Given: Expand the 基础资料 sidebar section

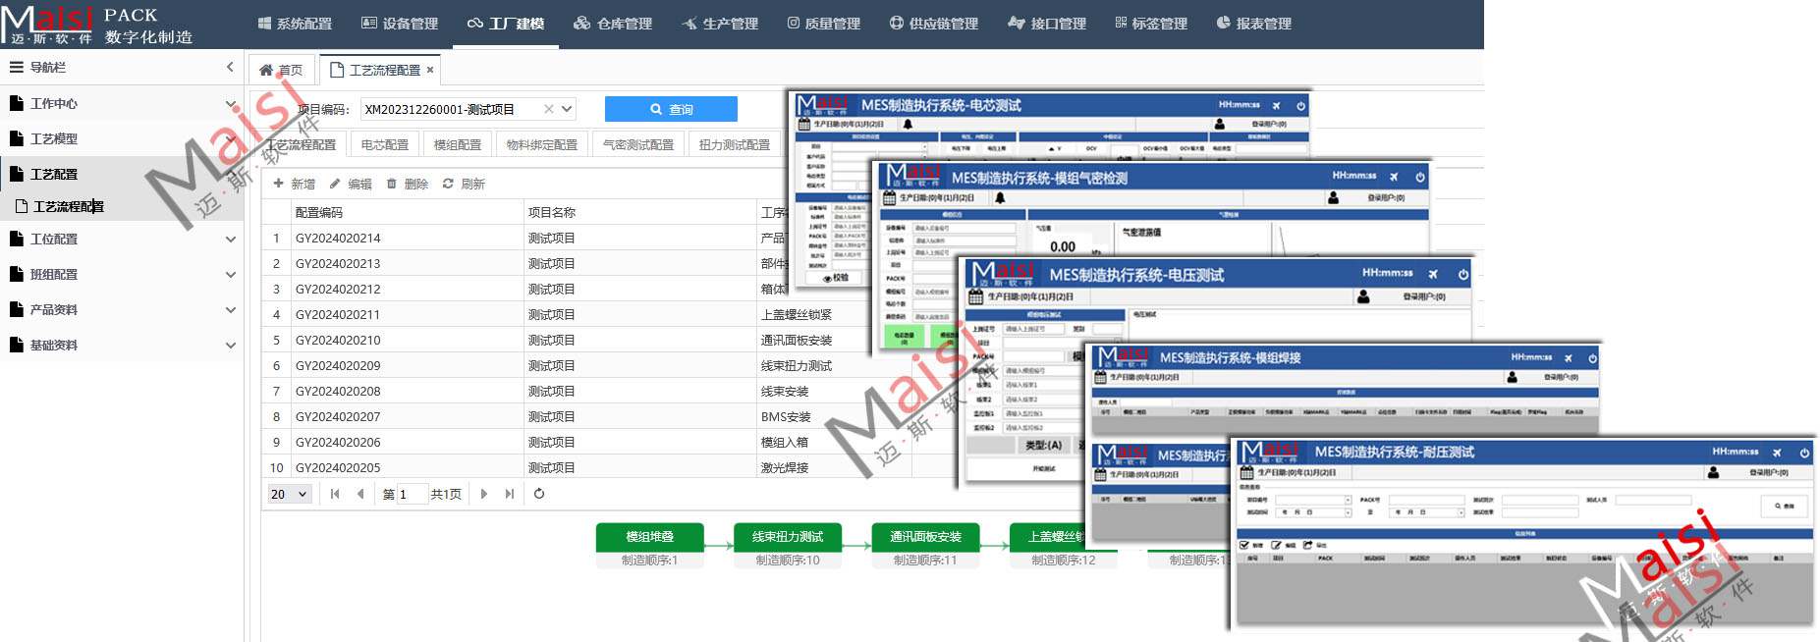Looking at the screenshot, I should click(x=122, y=345).
